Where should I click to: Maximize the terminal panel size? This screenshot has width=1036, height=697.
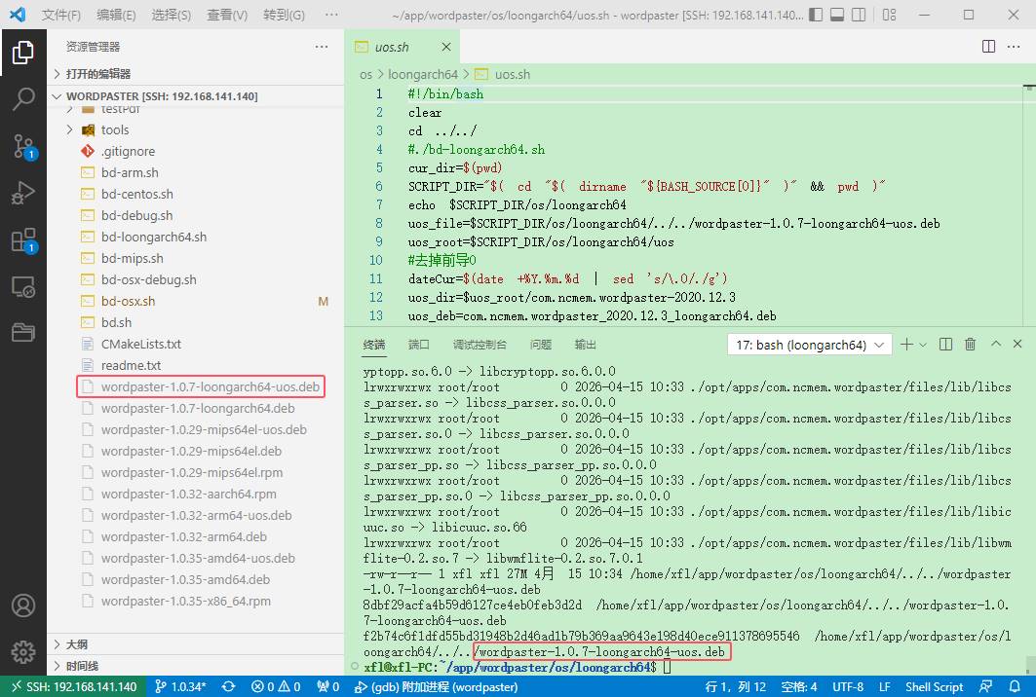(x=995, y=345)
